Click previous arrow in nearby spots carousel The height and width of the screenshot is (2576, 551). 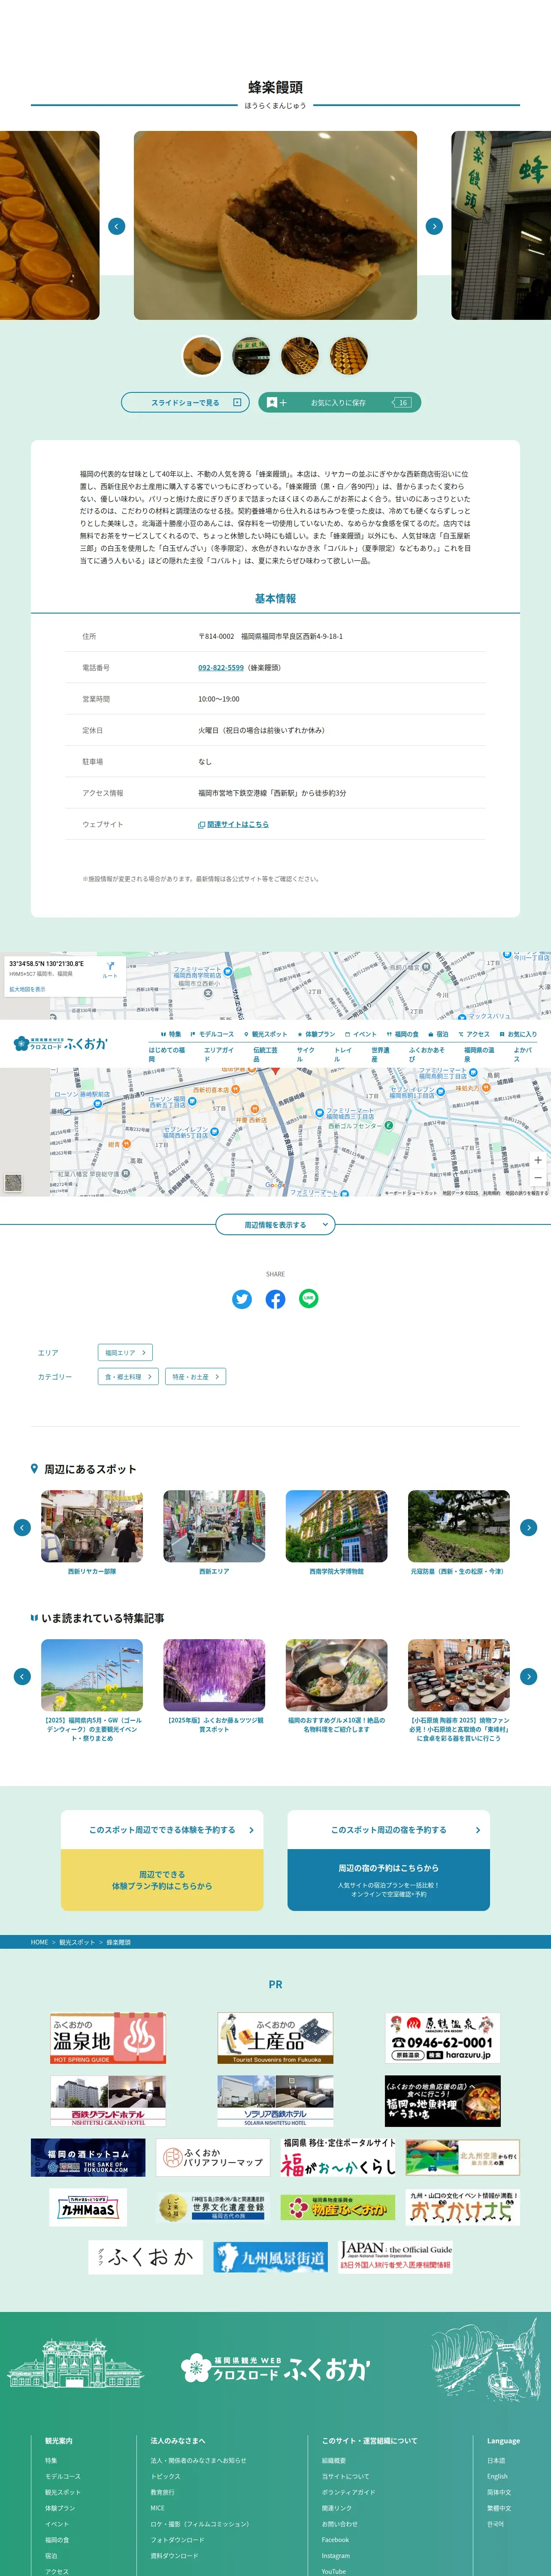coord(22,1527)
